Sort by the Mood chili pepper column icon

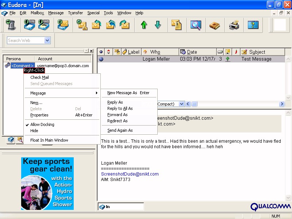236,52
